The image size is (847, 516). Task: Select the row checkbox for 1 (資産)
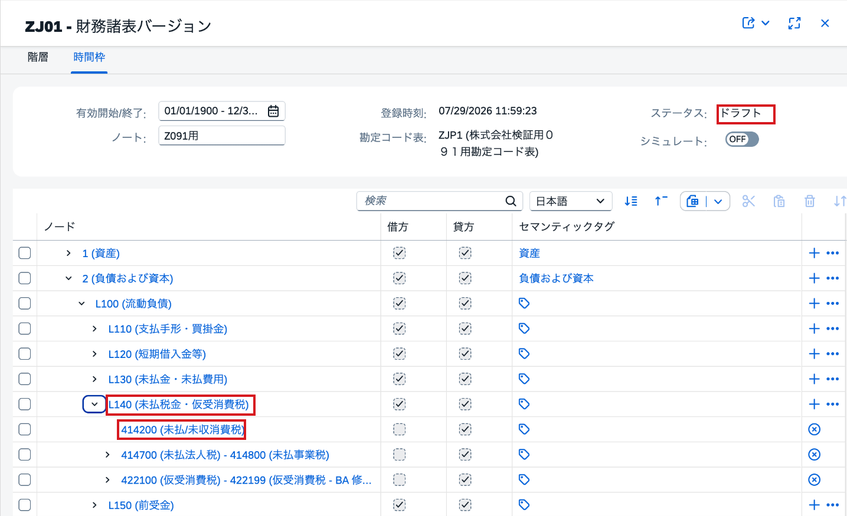(25, 253)
